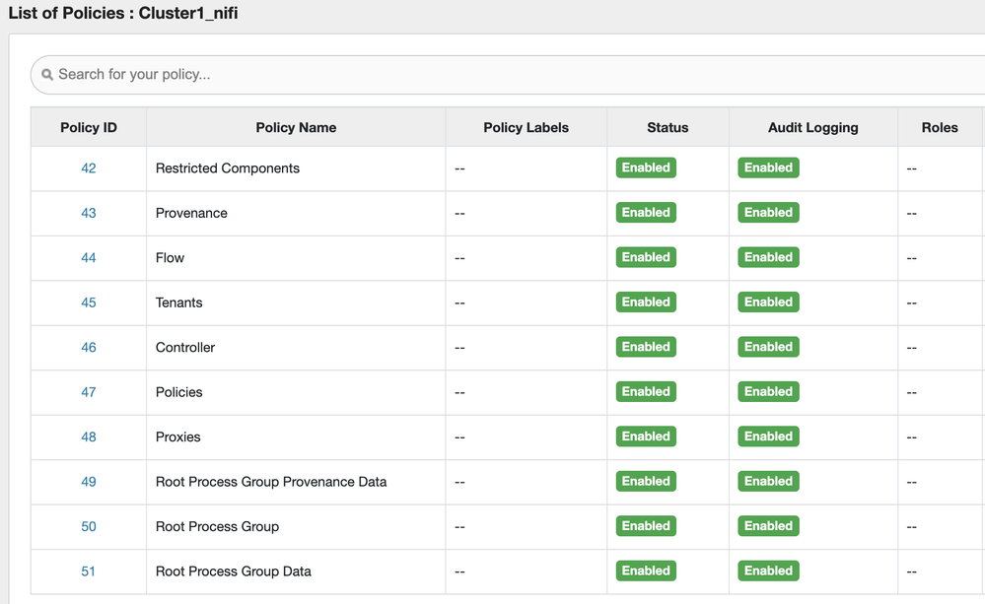Image resolution: width=985 pixels, height=604 pixels.
Task: Click Status Enabled badge for policy 50
Action: click(x=646, y=525)
